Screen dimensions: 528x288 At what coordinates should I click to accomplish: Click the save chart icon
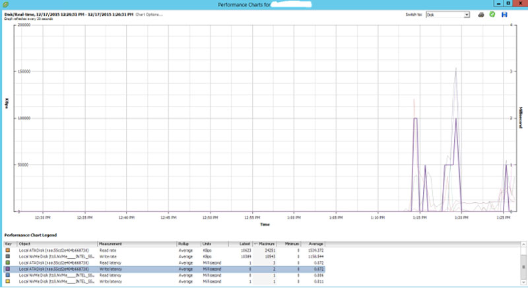coord(505,14)
